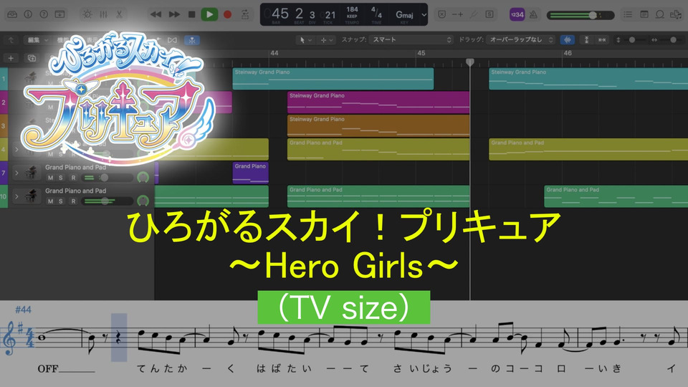Click track 7 piano instrument icon
The image size is (688, 387).
tap(31, 173)
